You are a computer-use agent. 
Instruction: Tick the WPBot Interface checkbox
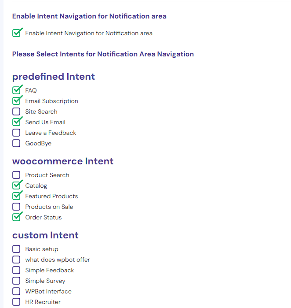(16, 292)
